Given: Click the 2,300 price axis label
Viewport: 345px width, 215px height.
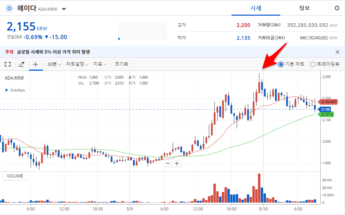Looking at the screenshot, I should (327, 77).
